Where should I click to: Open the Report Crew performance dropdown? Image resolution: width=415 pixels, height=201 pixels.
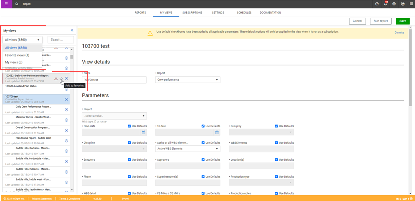188,80
